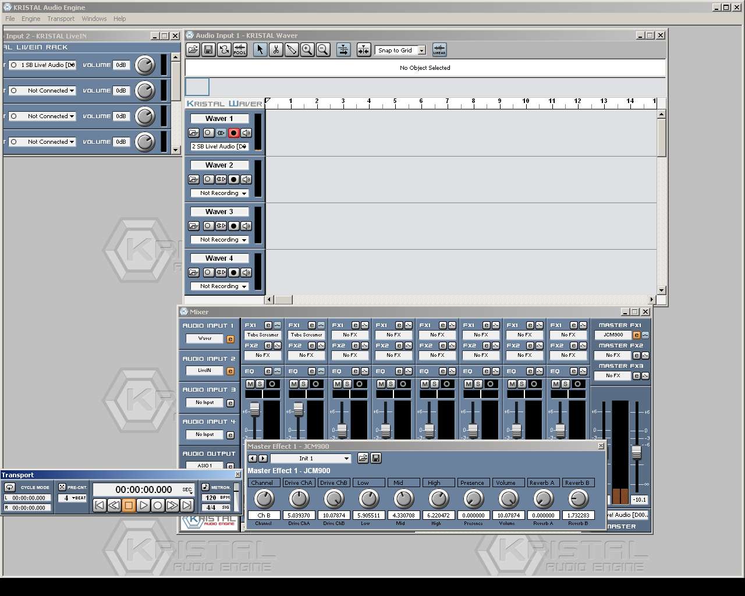Screen dimensions: 745x596
Task: Click the LINEAR waveform display icon
Action: coord(439,50)
